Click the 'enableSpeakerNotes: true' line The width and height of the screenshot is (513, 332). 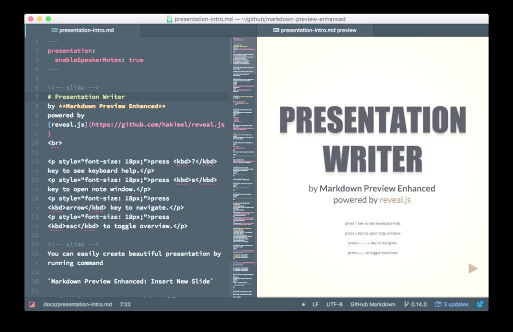coord(99,60)
